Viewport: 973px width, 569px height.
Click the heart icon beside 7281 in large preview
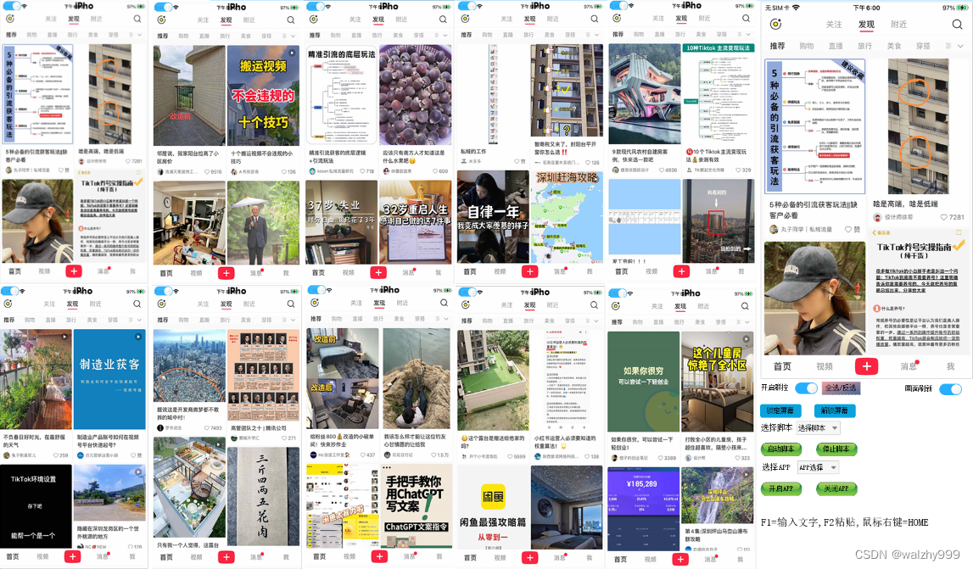tap(944, 217)
